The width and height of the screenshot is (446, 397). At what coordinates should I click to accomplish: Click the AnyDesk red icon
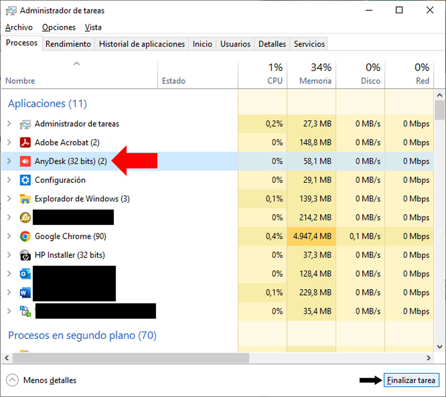click(25, 161)
